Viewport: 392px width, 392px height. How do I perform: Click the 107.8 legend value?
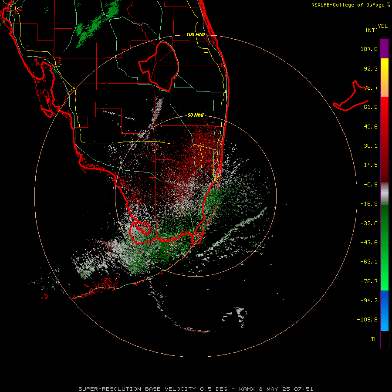pyautogui.click(x=369, y=49)
